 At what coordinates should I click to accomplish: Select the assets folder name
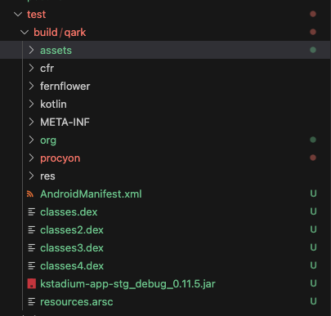point(56,51)
